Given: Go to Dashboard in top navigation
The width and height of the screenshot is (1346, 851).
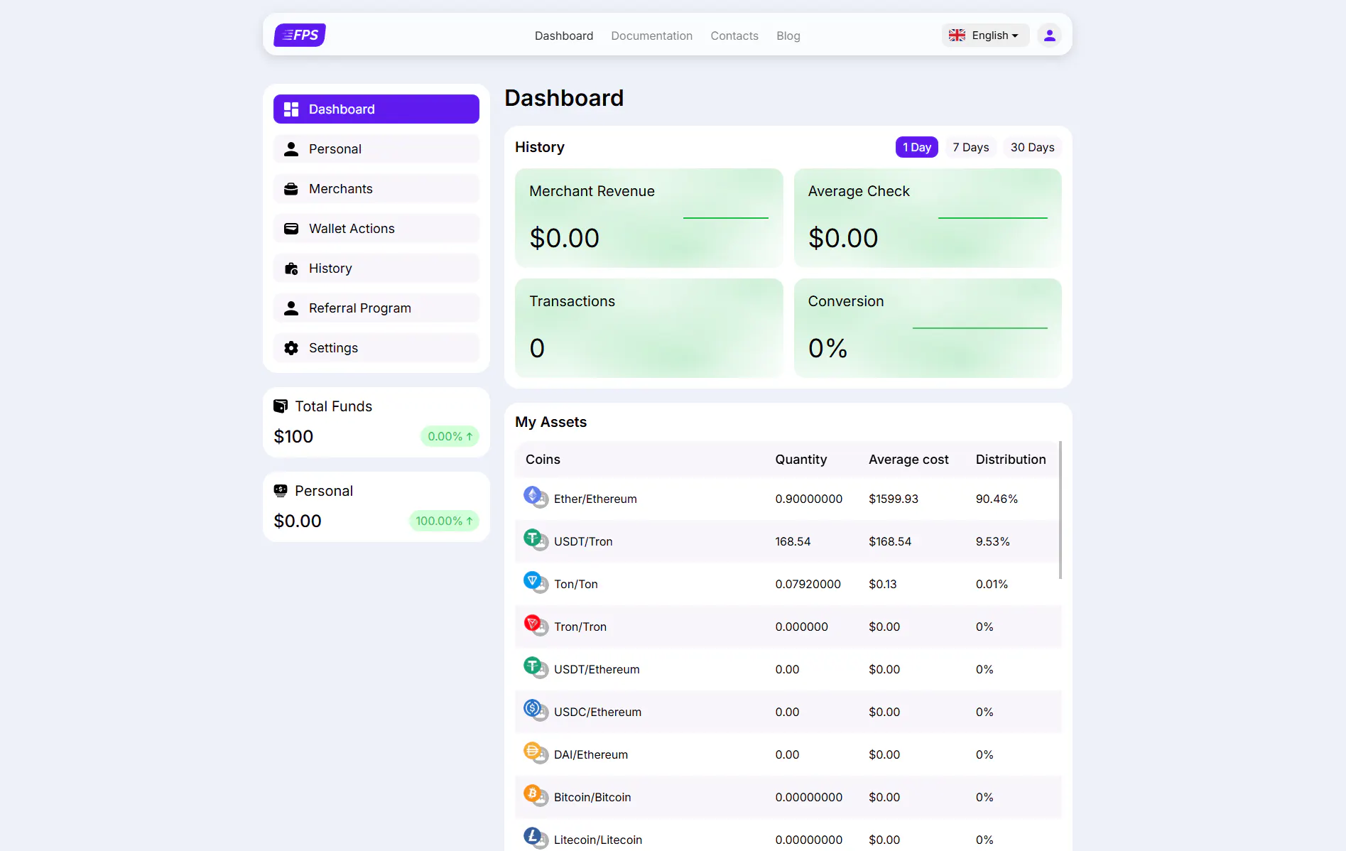Looking at the screenshot, I should click(x=564, y=36).
